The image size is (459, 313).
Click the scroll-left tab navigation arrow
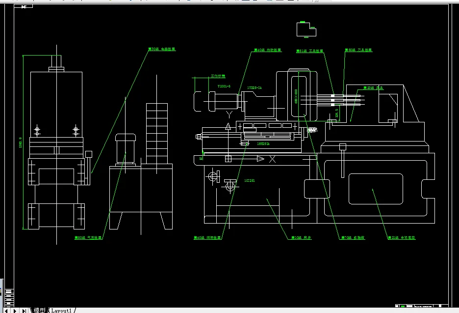[x=6, y=311]
